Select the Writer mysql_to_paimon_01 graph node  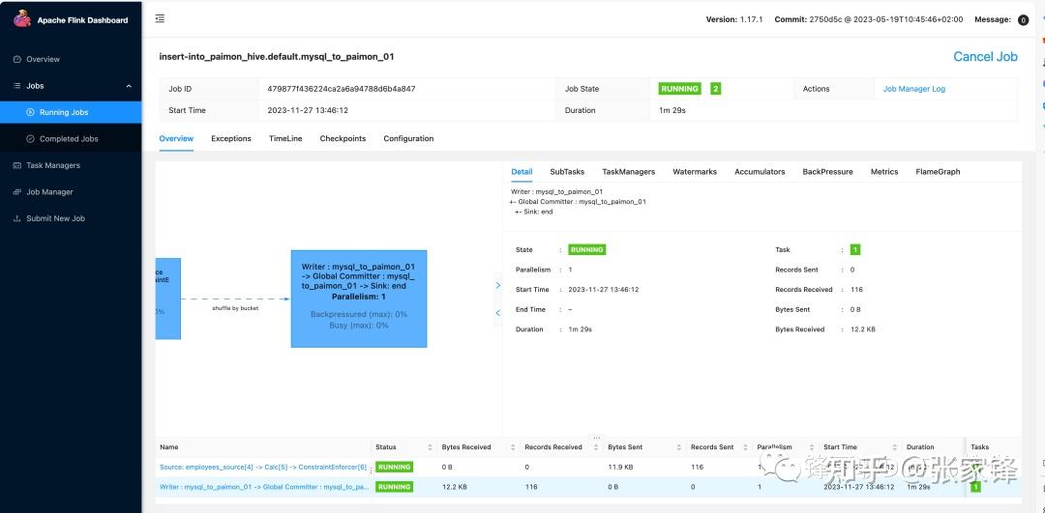(x=359, y=299)
